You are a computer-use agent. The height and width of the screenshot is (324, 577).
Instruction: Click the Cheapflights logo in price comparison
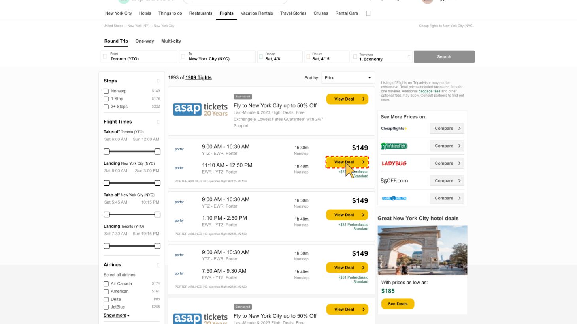click(x=394, y=129)
